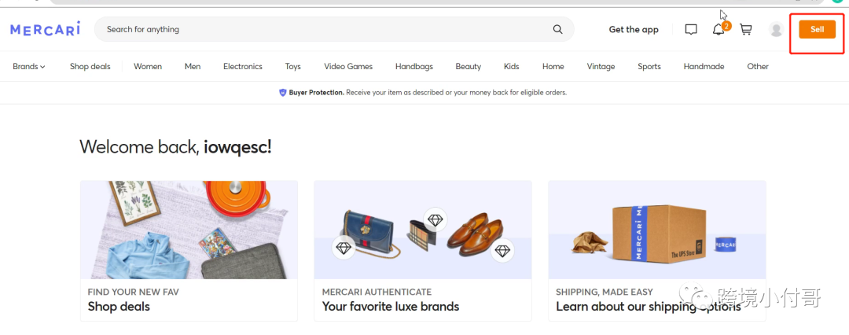Open the Handbags category
The height and width of the screenshot is (335, 849).
point(414,66)
